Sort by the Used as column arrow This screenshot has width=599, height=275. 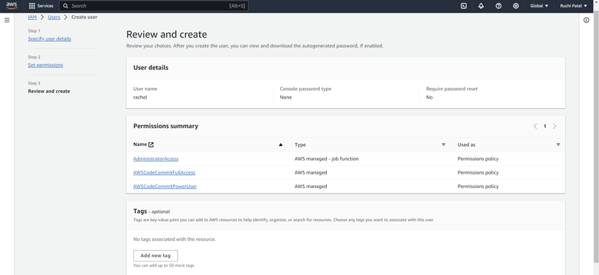pos(558,145)
